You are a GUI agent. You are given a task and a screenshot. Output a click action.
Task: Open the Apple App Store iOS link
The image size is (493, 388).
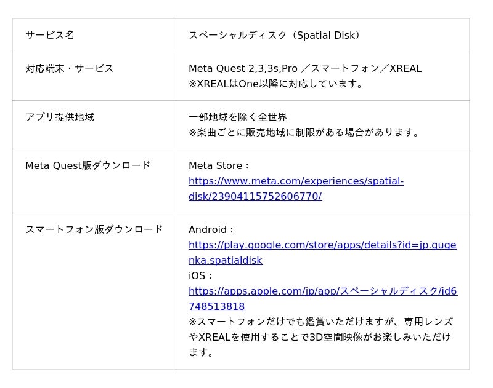(322, 291)
